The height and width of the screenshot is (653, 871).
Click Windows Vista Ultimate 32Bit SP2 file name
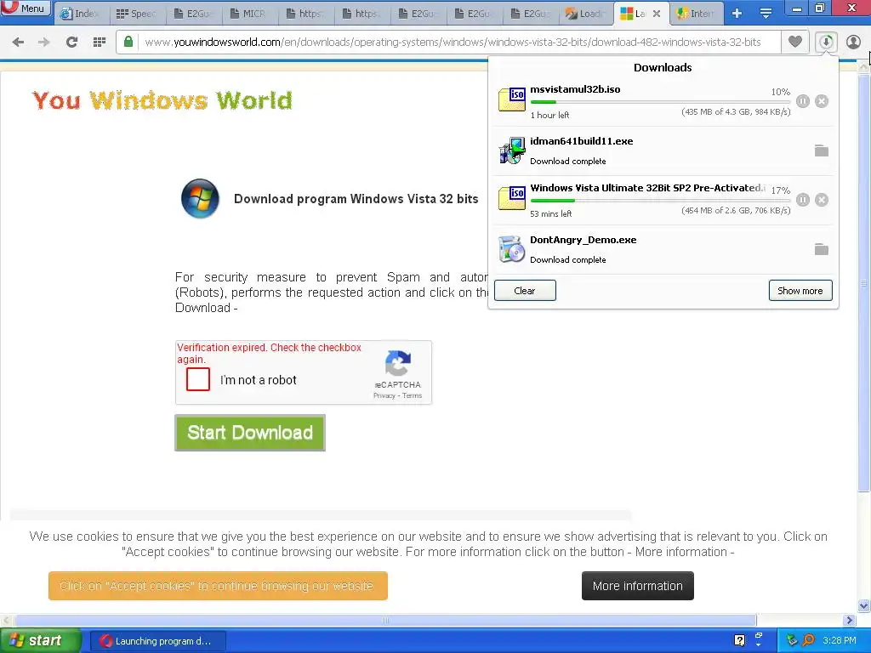pyautogui.click(x=647, y=188)
